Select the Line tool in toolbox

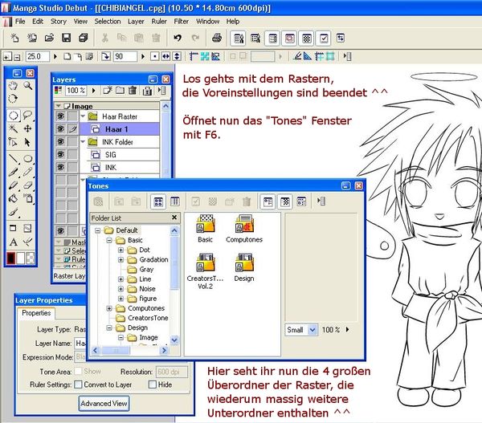click(13, 158)
